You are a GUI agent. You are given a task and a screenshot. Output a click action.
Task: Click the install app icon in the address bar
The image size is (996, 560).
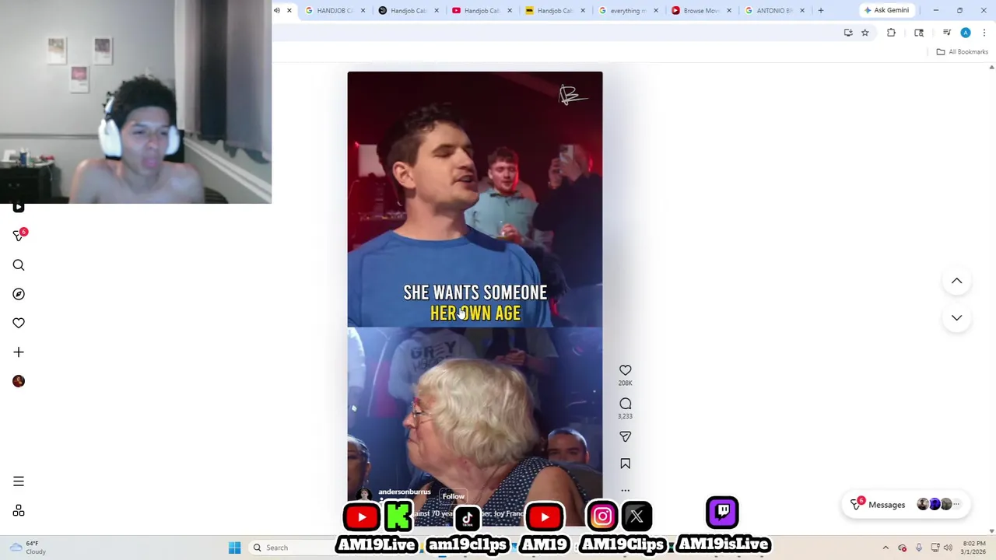coord(848,33)
